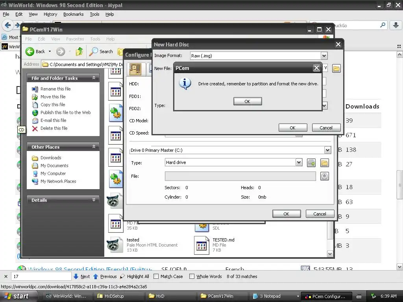This screenshot has width=403, height=302.
Task: Open the Tools menu in Mypal
Action: click(94, 14)
